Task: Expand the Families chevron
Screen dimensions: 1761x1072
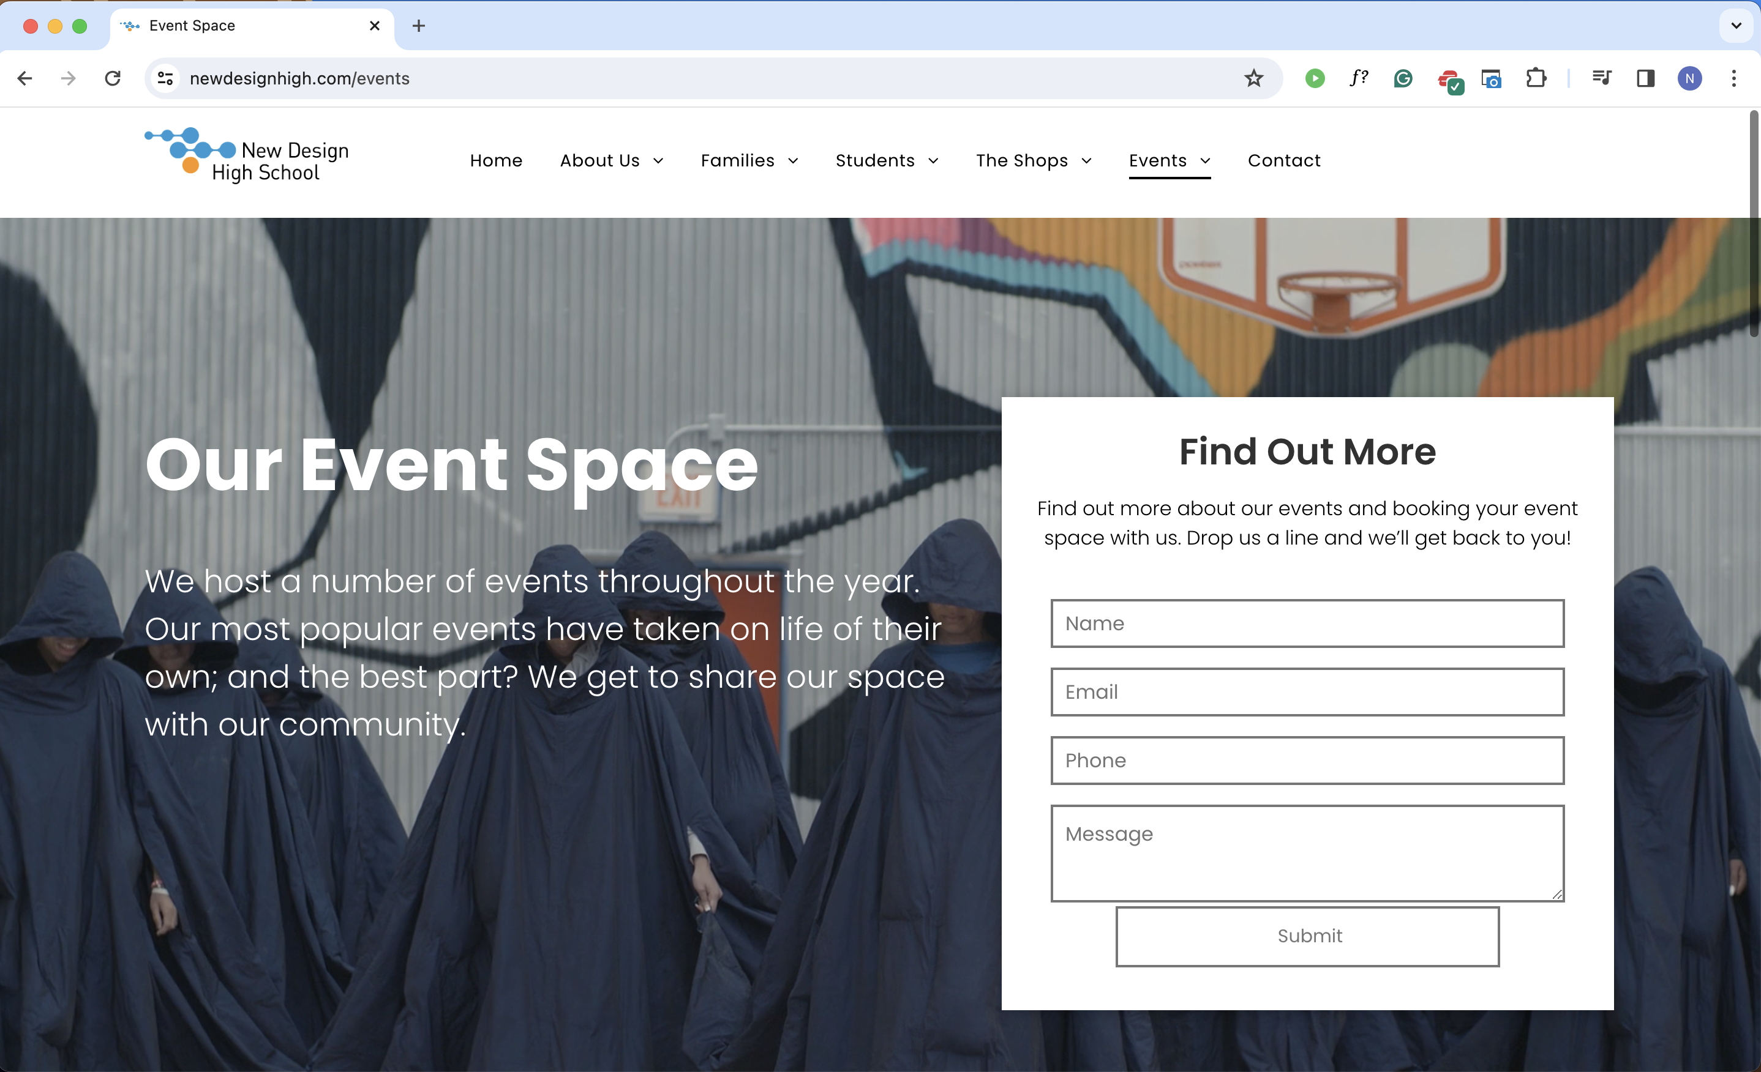Action: (794, 162)
